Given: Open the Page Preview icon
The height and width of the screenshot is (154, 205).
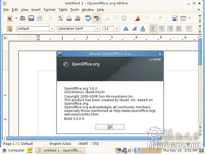Looking at the screenshot, I should 78,18.
